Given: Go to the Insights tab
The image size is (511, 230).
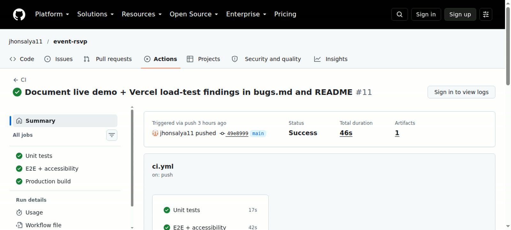Looking at the screenshot, I should click(331, 59).
